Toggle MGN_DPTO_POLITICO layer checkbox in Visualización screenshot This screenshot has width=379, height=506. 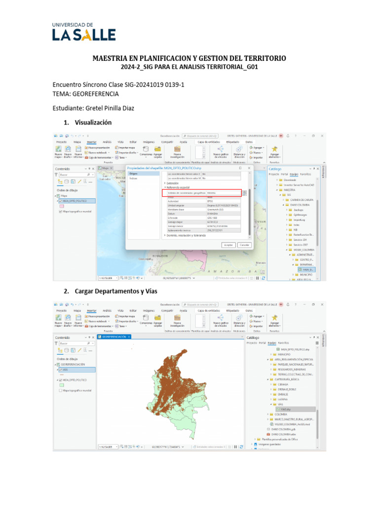pos(61,201)
